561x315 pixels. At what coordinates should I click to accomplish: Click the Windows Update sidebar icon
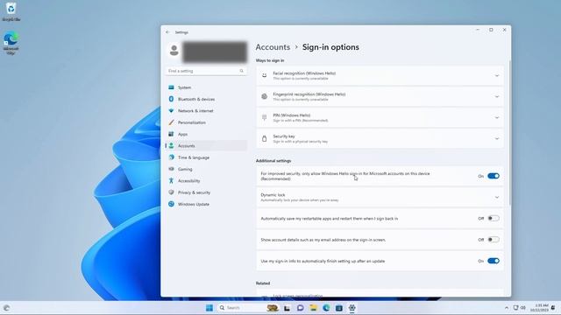pyautogui.click(x=171, y=204)
